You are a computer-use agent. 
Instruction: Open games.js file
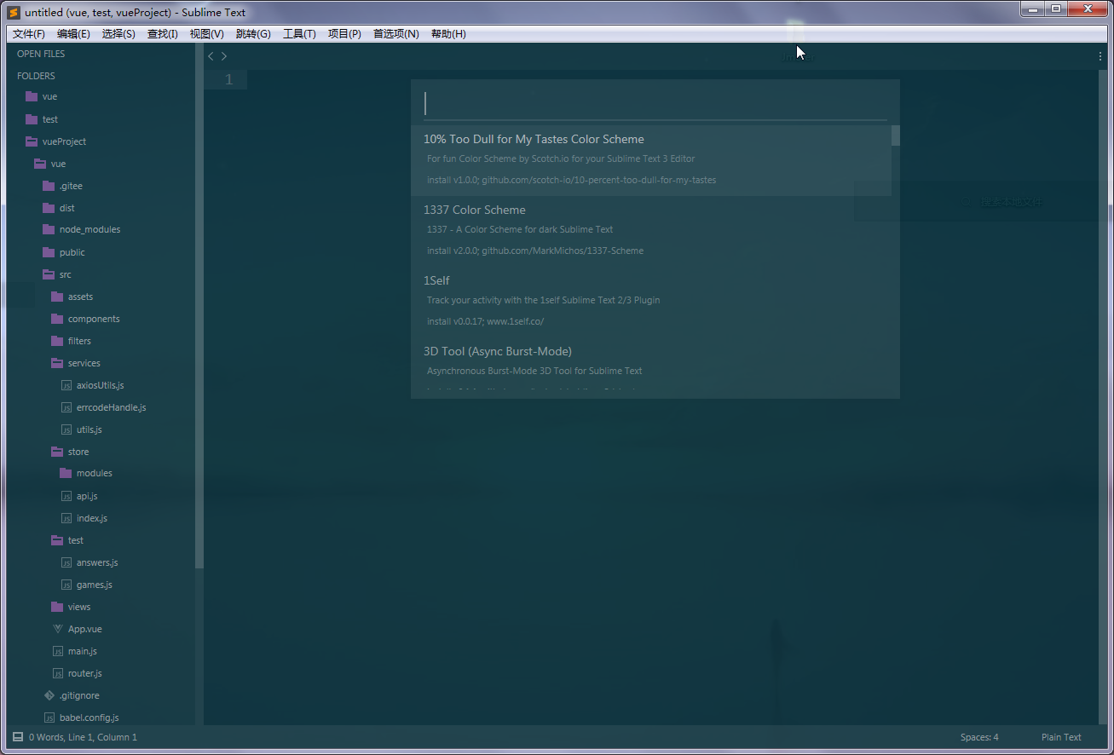95,585
